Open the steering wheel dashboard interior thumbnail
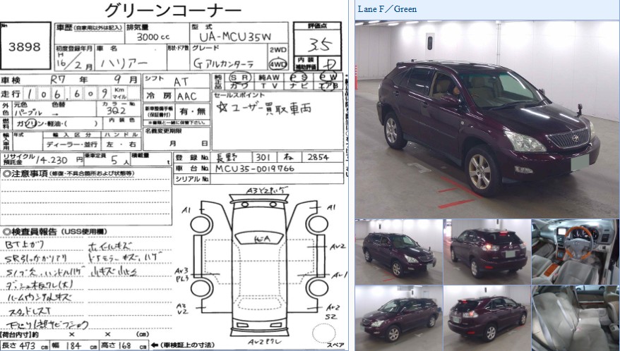 [x=576, y=252]
